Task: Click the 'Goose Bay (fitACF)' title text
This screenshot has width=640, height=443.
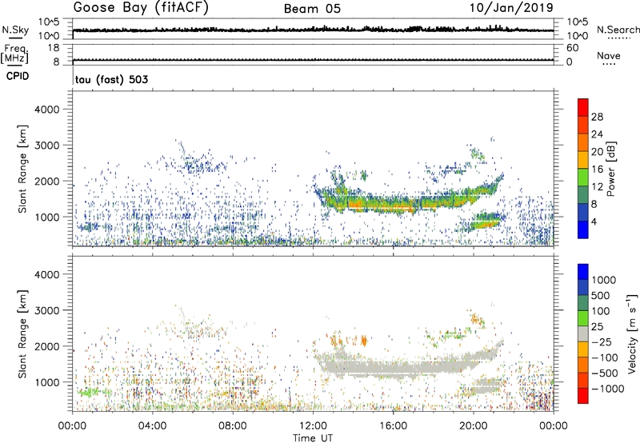Action: (141, 8)
